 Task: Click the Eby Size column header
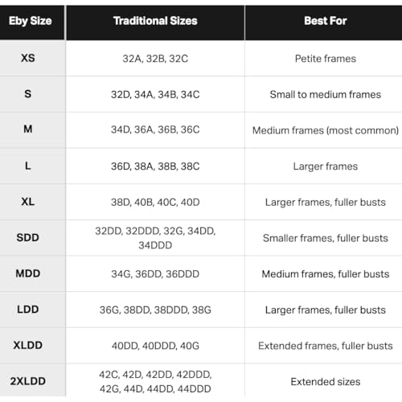[30, 21]
